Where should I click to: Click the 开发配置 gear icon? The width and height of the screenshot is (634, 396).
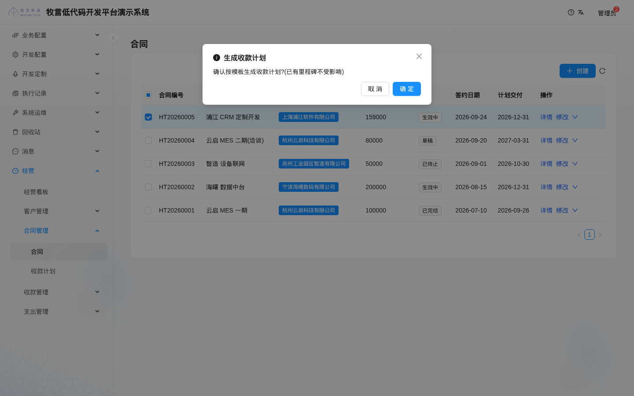tap(15, 55)
